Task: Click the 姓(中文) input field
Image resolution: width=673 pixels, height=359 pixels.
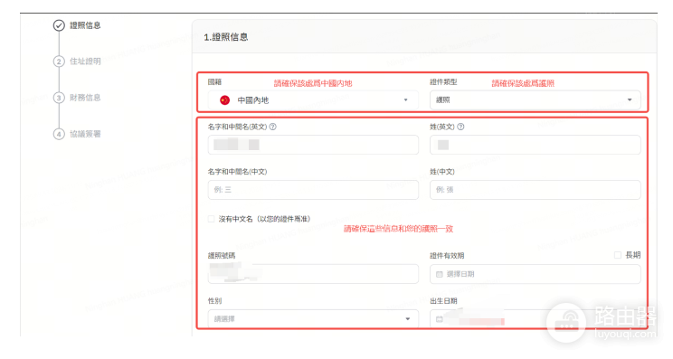Action: click(536, 190)
